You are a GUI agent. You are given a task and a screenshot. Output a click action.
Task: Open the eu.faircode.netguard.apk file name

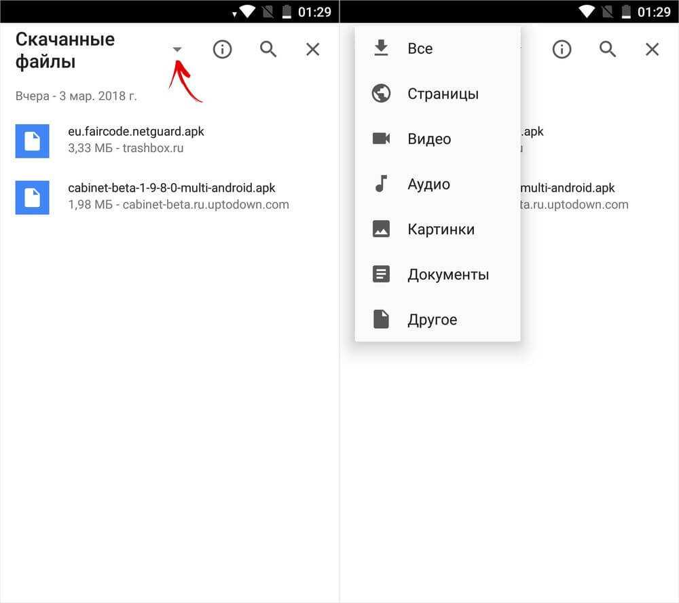[136, 132]
